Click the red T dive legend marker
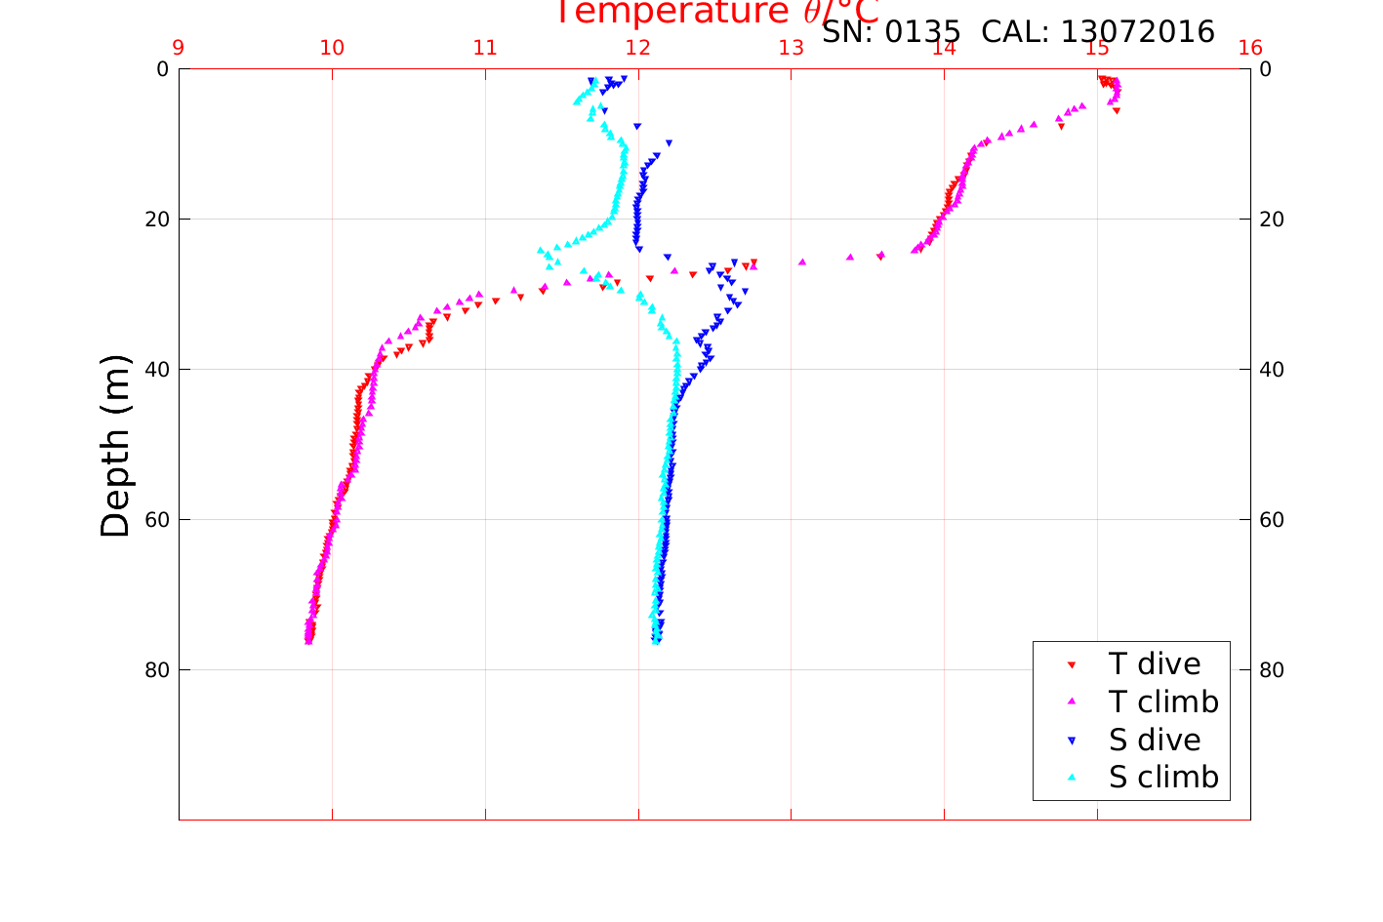 coord(1071,664)
